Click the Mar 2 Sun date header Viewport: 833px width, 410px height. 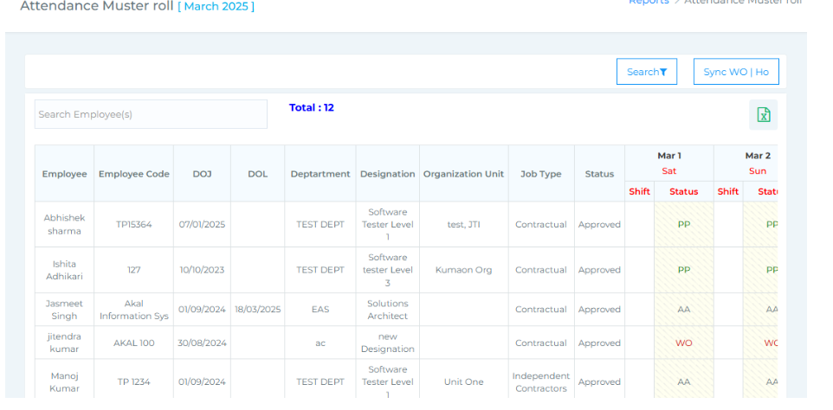coord(757,163)
